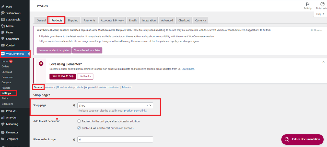
Task: Open the Payments tab
Action: coord(89,20)
